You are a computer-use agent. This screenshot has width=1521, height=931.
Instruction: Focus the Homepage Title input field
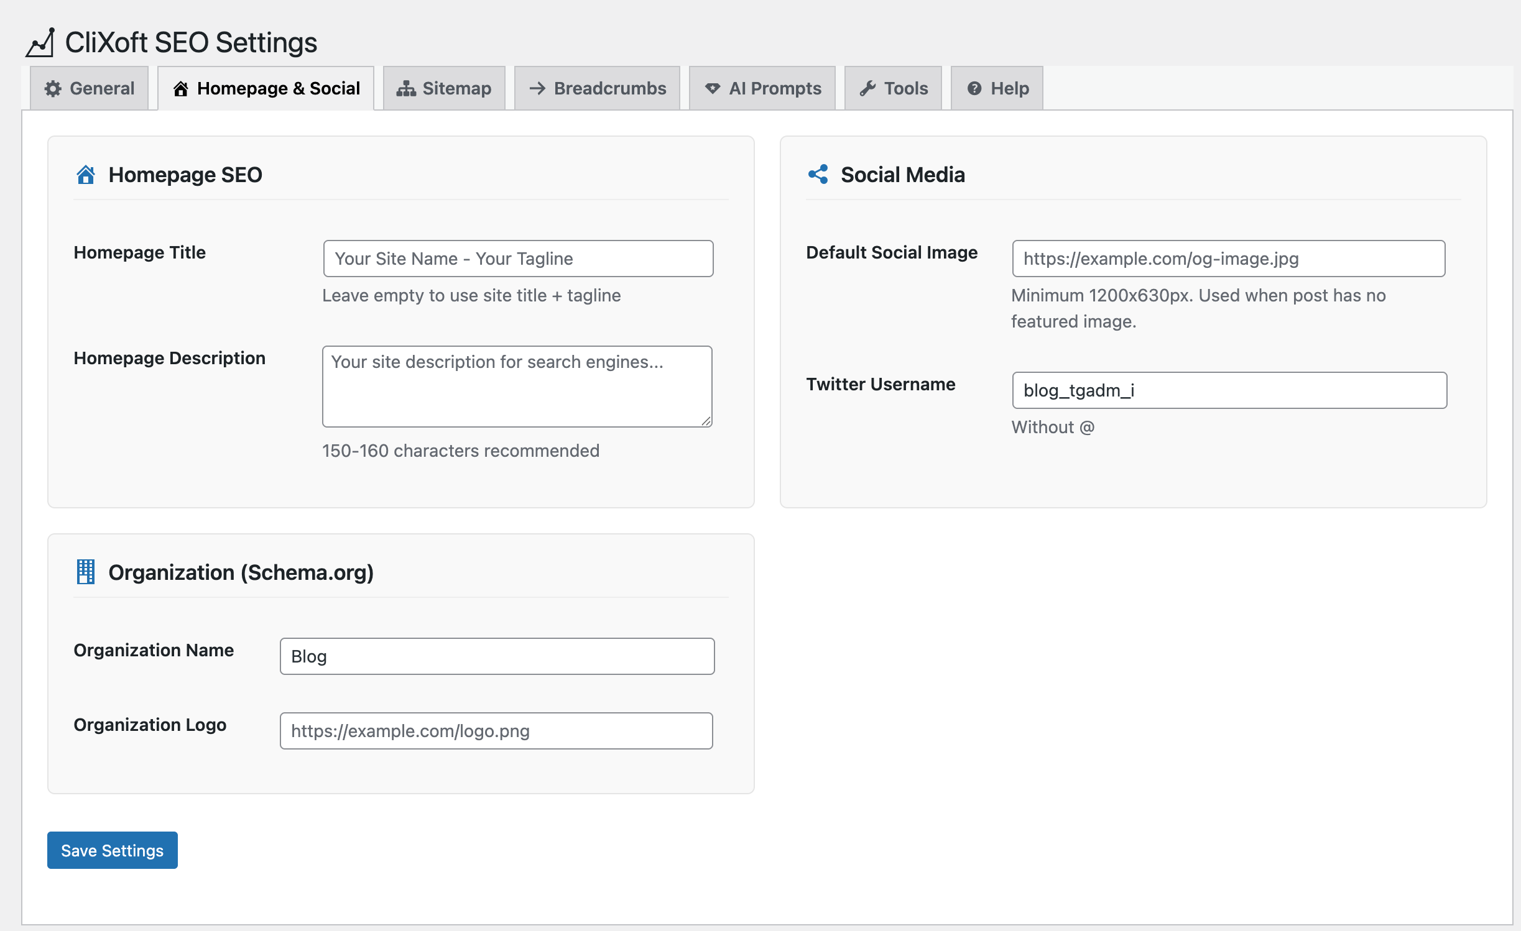[x=518, y=259]
